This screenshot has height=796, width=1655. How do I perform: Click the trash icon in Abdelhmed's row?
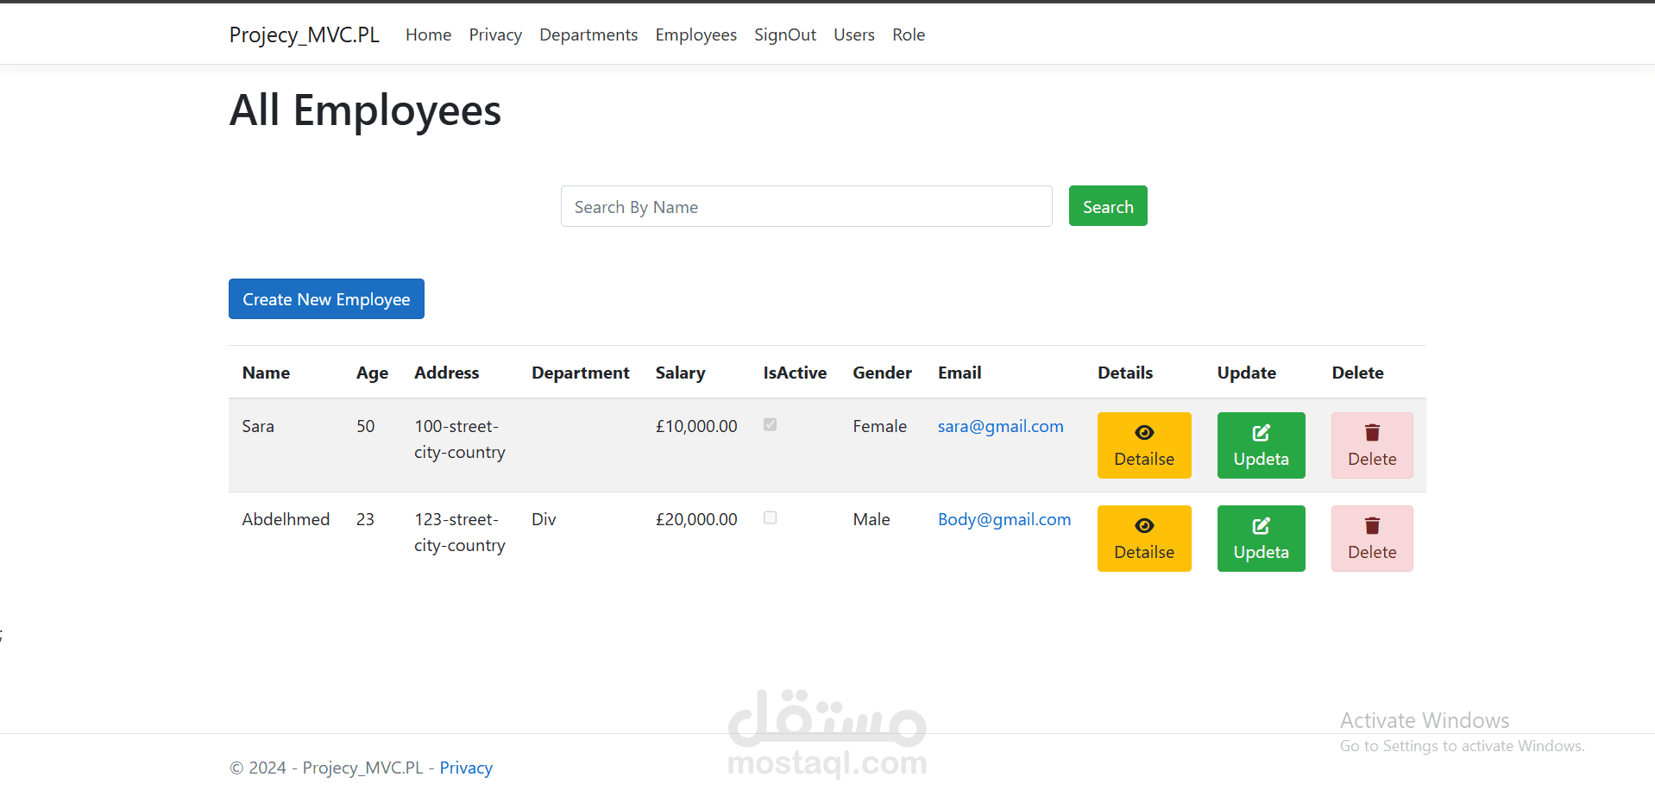(1372, 526)
